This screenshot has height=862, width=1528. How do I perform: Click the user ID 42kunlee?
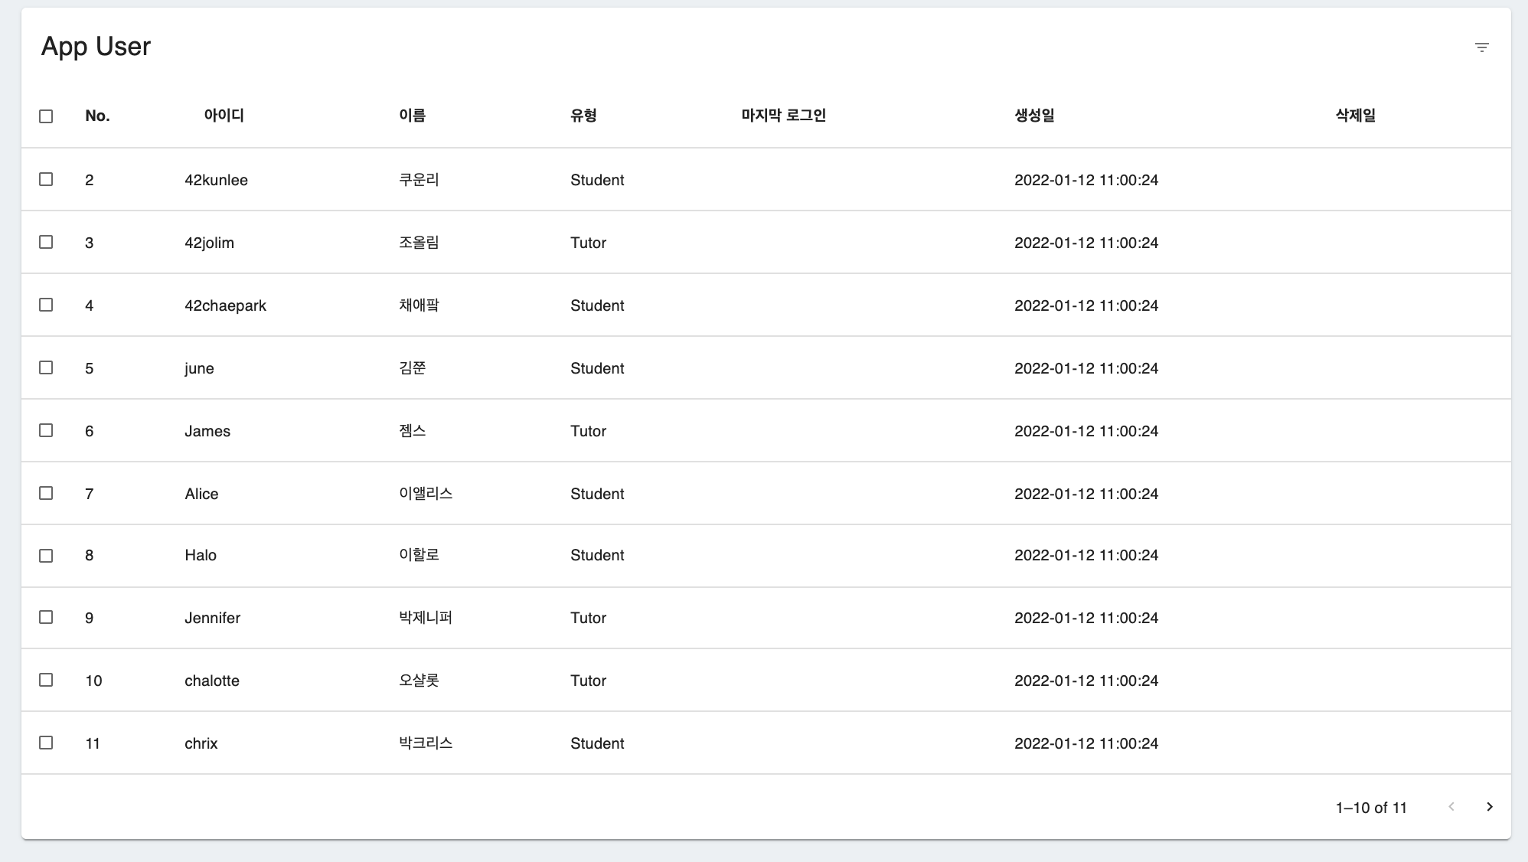tap(216, 180)
